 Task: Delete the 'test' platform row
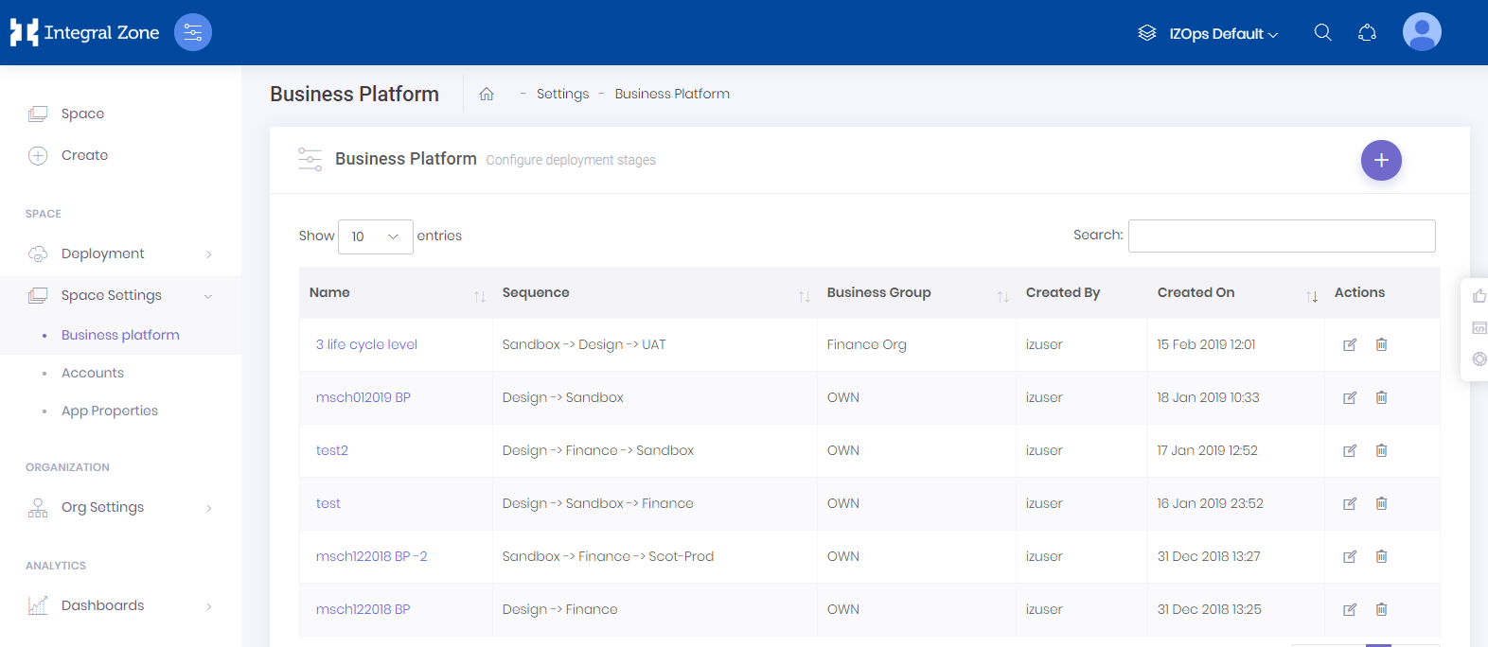pyautogui.click(x=1381, y=504)
